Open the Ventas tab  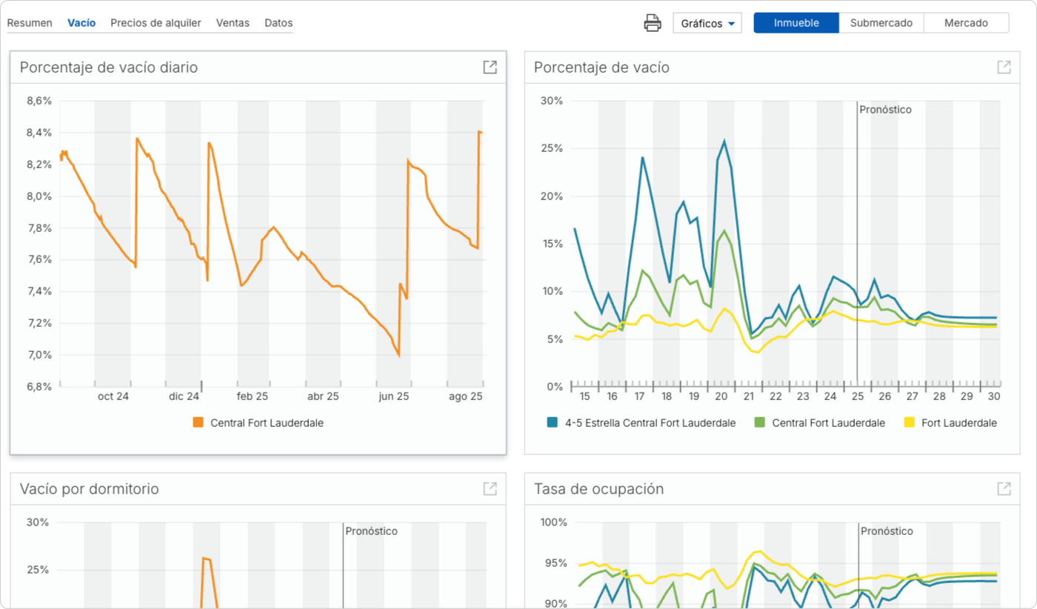click(233, 23)
